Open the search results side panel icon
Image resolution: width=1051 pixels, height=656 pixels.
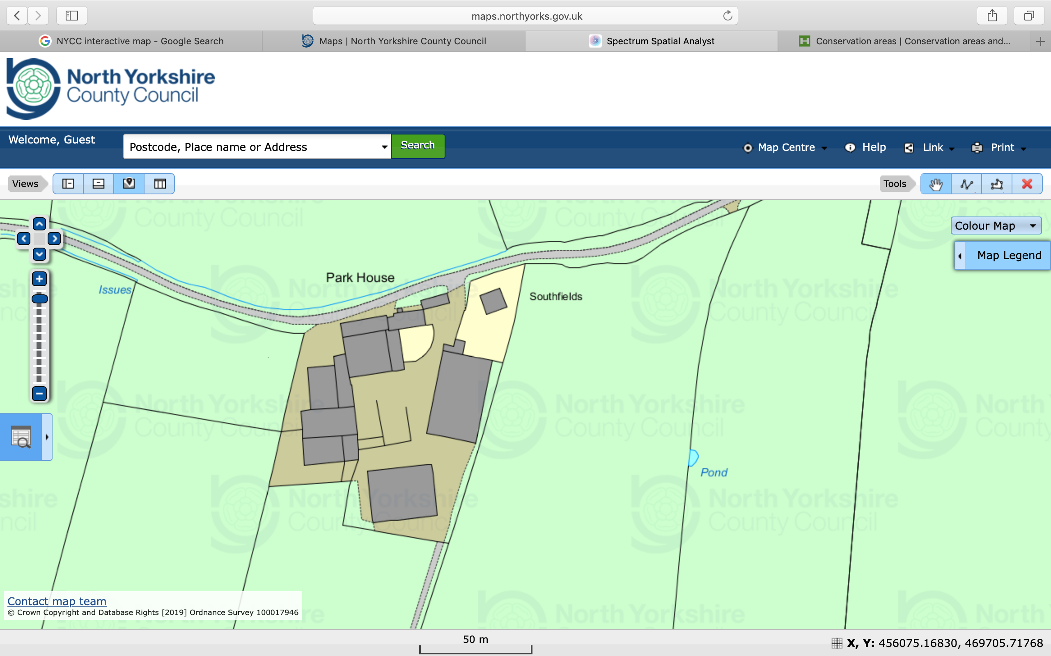(21, 437)
